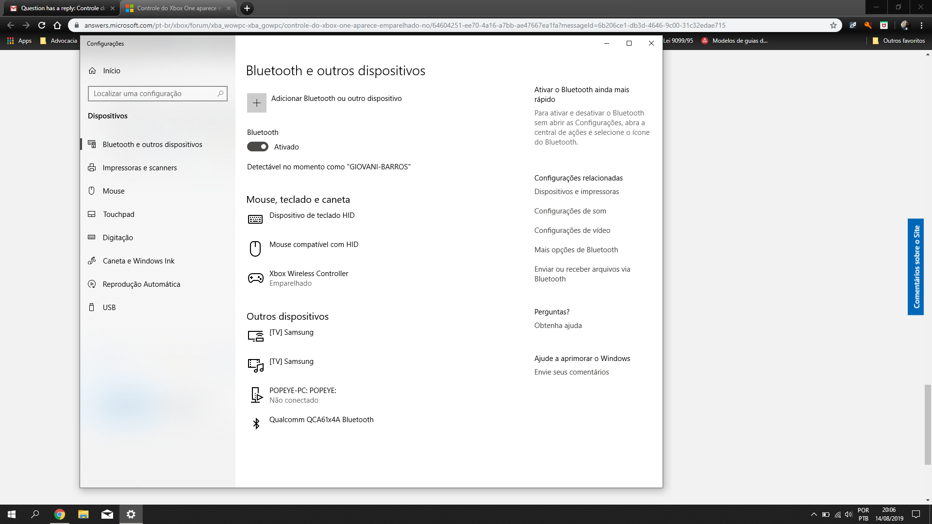Show hidden tray icons chevron
This screenshot has width=932, height=524.
814,514
